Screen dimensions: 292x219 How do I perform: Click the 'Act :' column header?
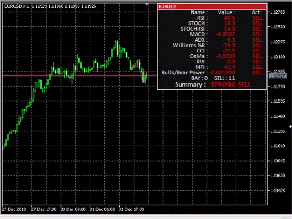pos(257,12)
